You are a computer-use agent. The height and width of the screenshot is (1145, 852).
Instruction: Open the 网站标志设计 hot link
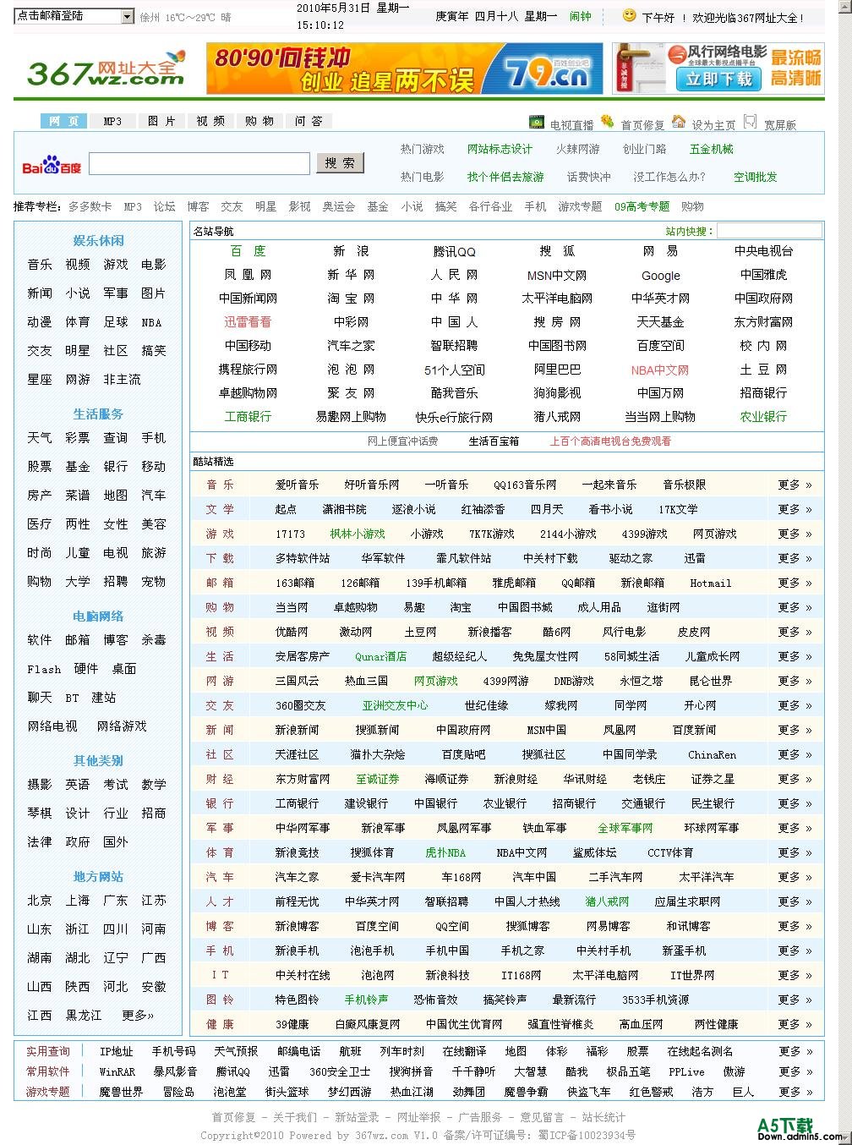(500, 149)
